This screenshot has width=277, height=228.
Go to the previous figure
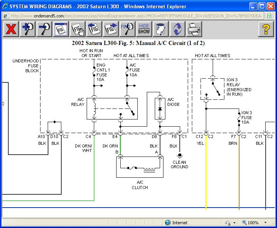[94, 29]
